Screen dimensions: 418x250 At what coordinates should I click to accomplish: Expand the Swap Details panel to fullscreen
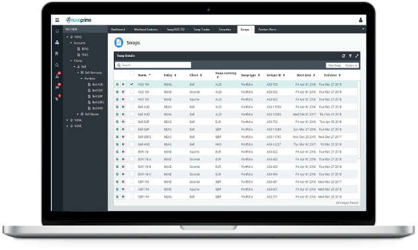point(356,56)
